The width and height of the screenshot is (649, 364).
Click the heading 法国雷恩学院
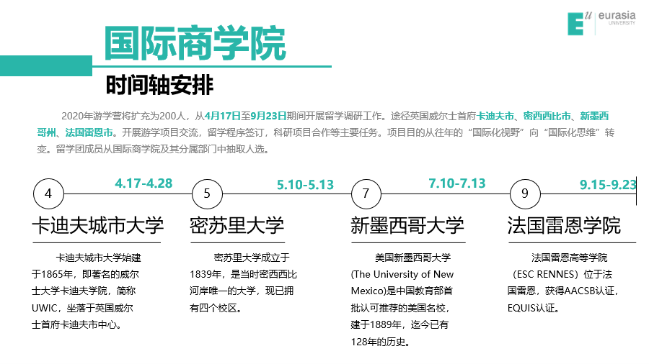[x=564, y=226]
